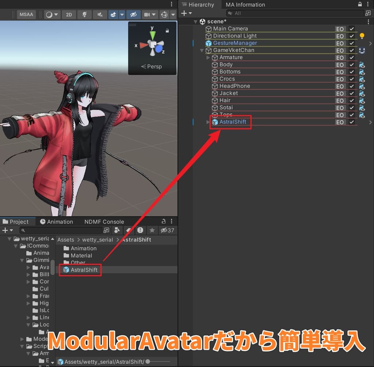Select Directional Light in Hierarchy
Screen dimensions: 374x367
click(x=235, y=36)
